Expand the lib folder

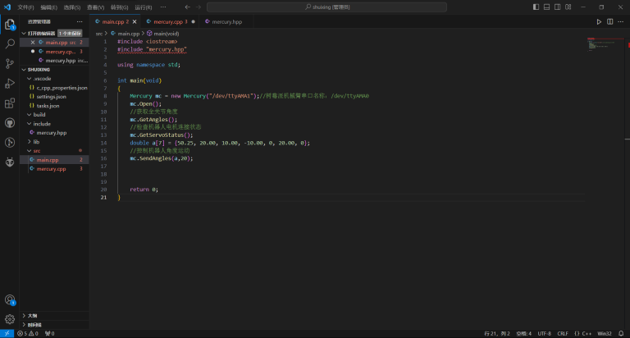(36, 142)
